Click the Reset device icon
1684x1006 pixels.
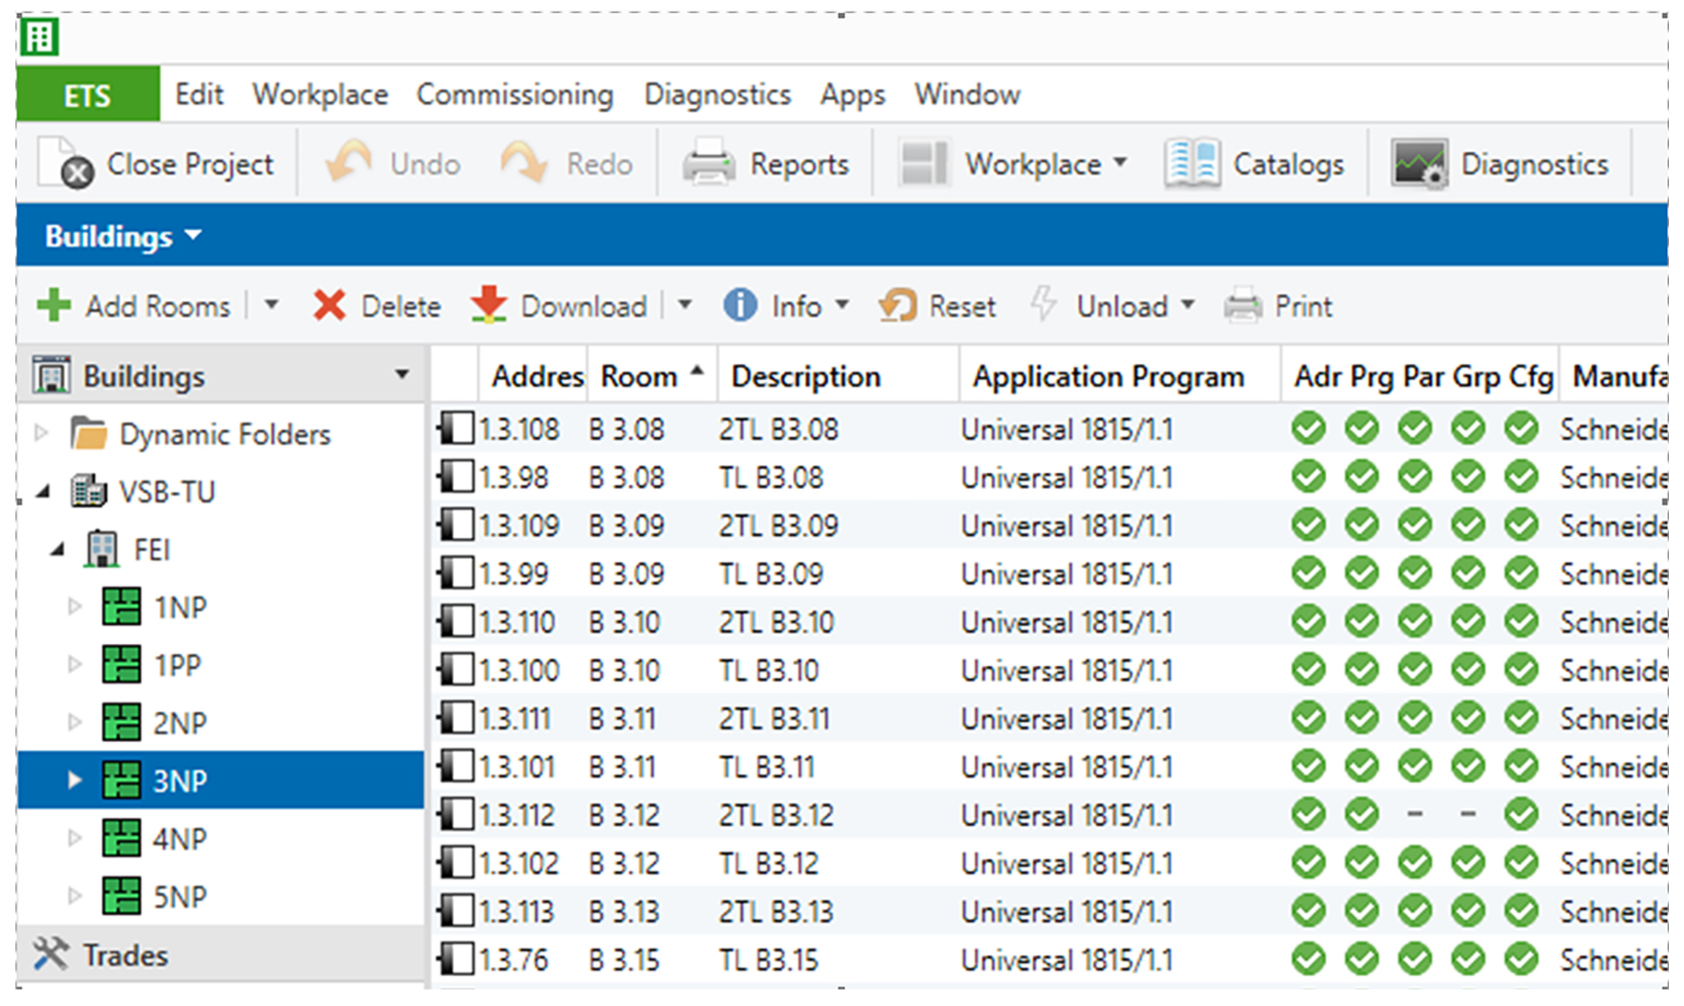point(897,305)
